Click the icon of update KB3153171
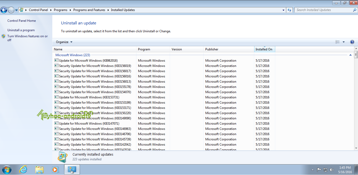Image resolution: width=358 pixels, height=175 pixels. click(x=57, y=108)
